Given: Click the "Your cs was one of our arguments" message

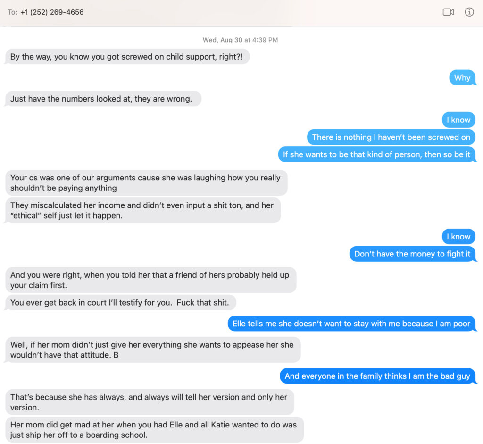Looking at the screenshot, I should [x=145, y=183].
